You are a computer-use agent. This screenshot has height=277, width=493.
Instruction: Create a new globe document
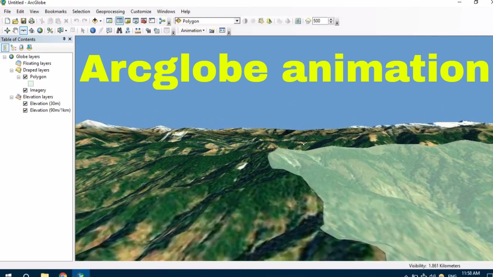tap(7, 21)
